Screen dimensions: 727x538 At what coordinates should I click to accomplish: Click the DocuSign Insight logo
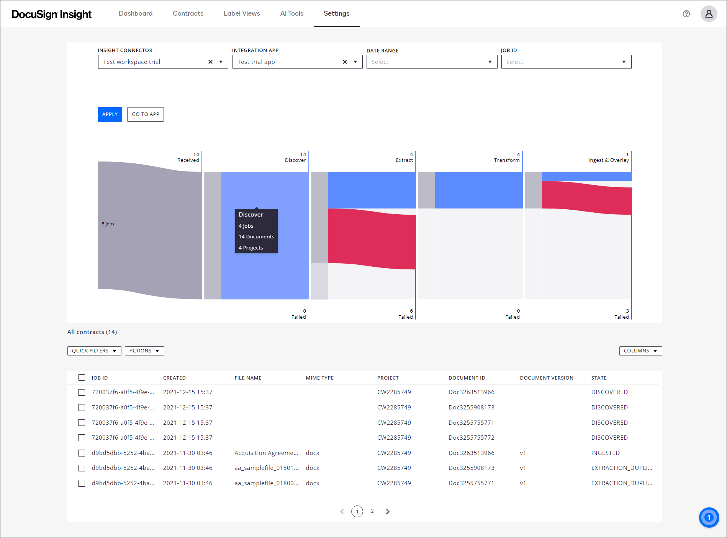[x=52, y=14]
